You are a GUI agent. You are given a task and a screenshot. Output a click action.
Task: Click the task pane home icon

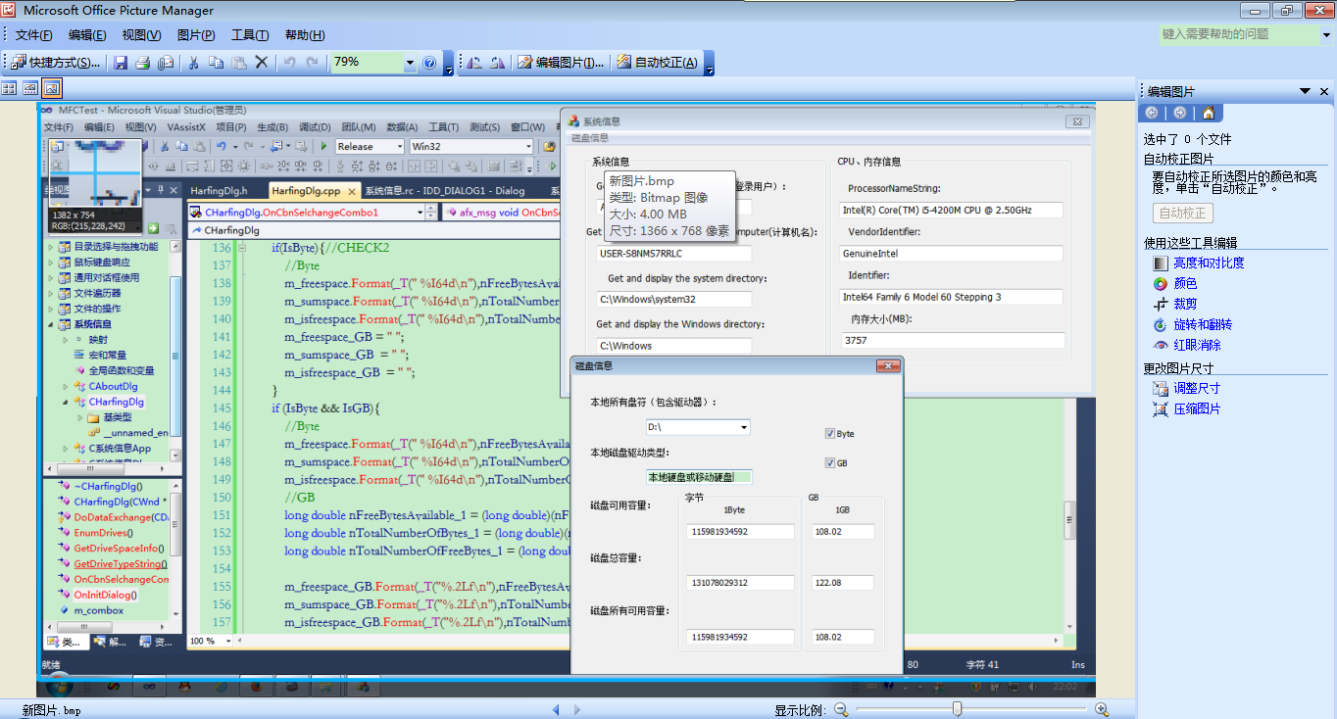pyautogui.click(x=1209, y=113)
